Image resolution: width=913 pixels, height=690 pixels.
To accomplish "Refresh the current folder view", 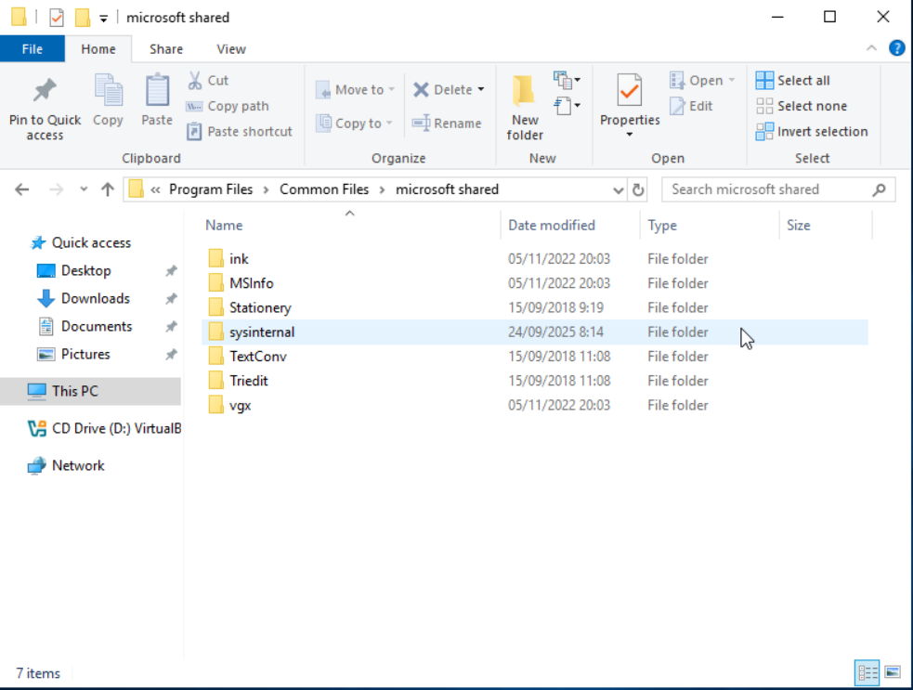I will click(638, 189).
